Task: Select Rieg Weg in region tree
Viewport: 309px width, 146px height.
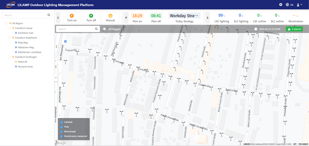Action: [23, 42]
